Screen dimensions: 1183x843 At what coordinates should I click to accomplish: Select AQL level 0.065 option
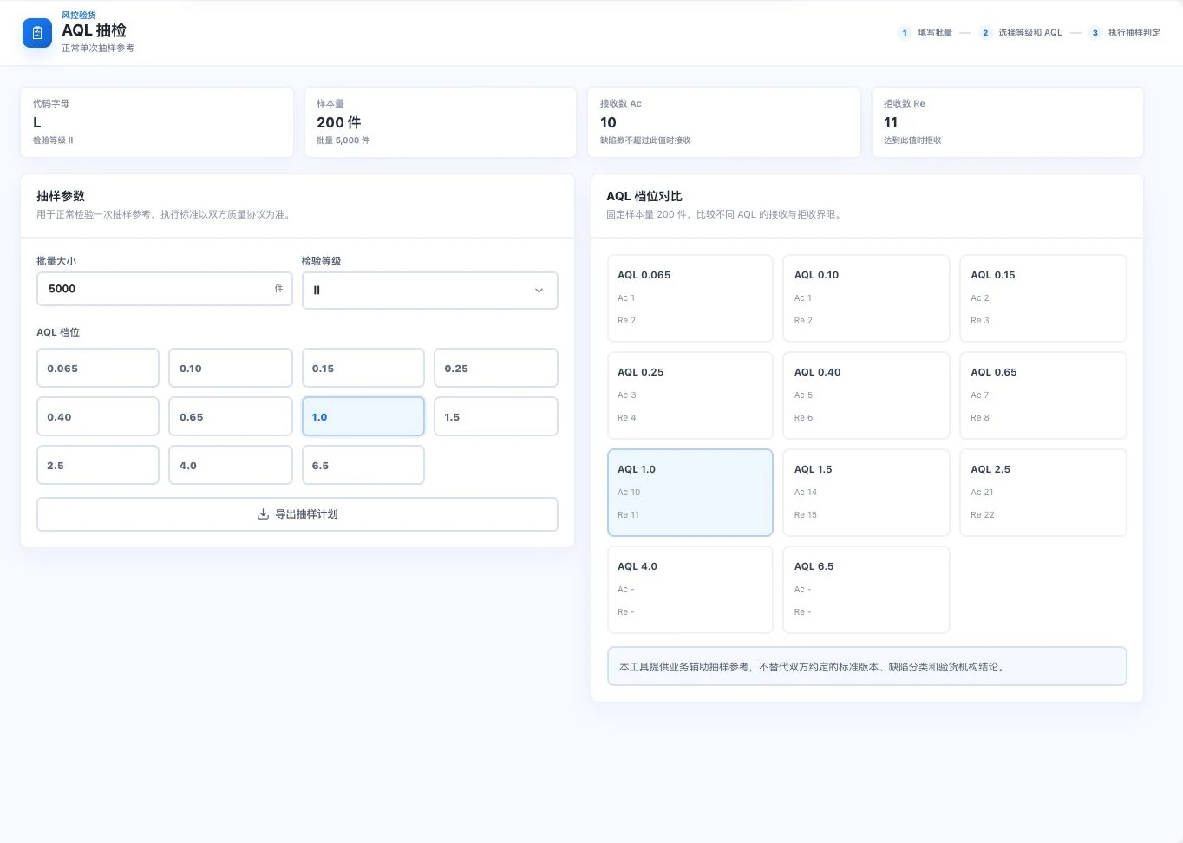point(98,368)
